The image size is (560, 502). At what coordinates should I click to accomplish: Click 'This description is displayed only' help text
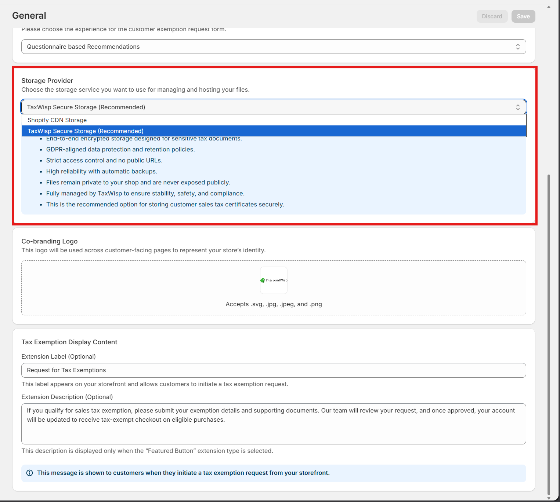tap(147, 451)
